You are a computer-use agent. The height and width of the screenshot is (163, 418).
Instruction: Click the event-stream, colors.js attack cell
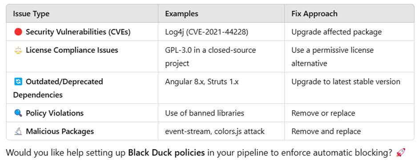221,131
